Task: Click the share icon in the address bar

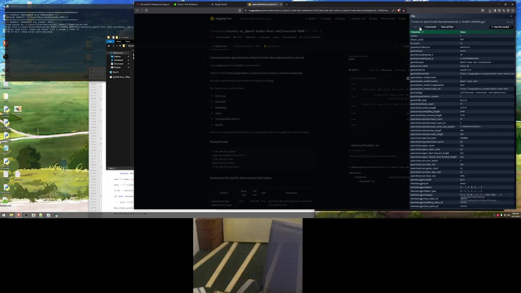Action: coord(393,10)
